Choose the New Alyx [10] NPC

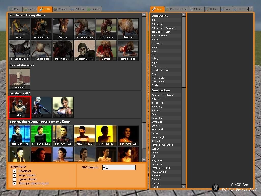[x=63, y=136]
